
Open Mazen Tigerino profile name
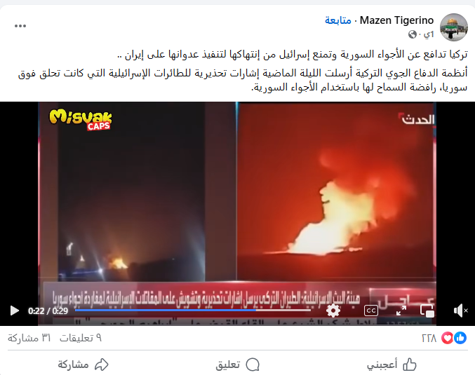[396, 20]
